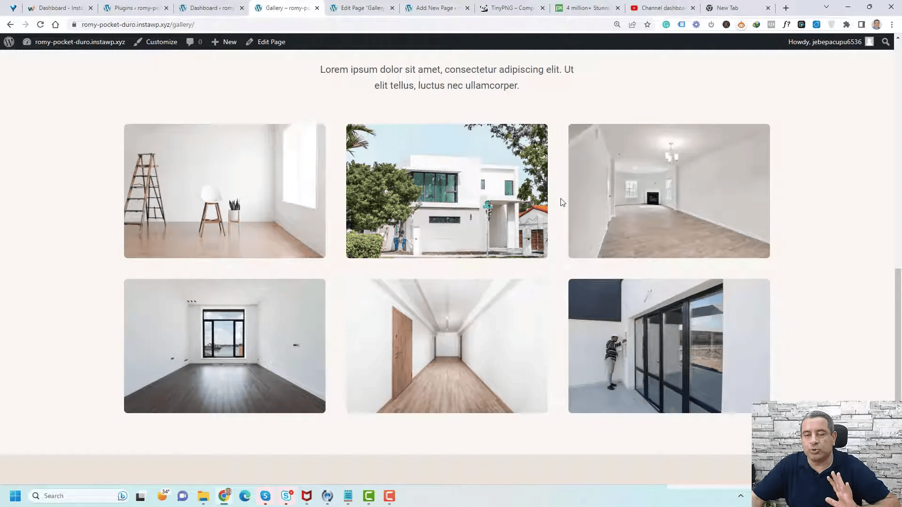Click the zoom magnifier icon in address bar

(x=617, y=24)
